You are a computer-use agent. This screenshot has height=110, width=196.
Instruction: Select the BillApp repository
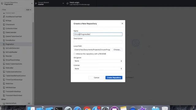(x=16, y=20)
